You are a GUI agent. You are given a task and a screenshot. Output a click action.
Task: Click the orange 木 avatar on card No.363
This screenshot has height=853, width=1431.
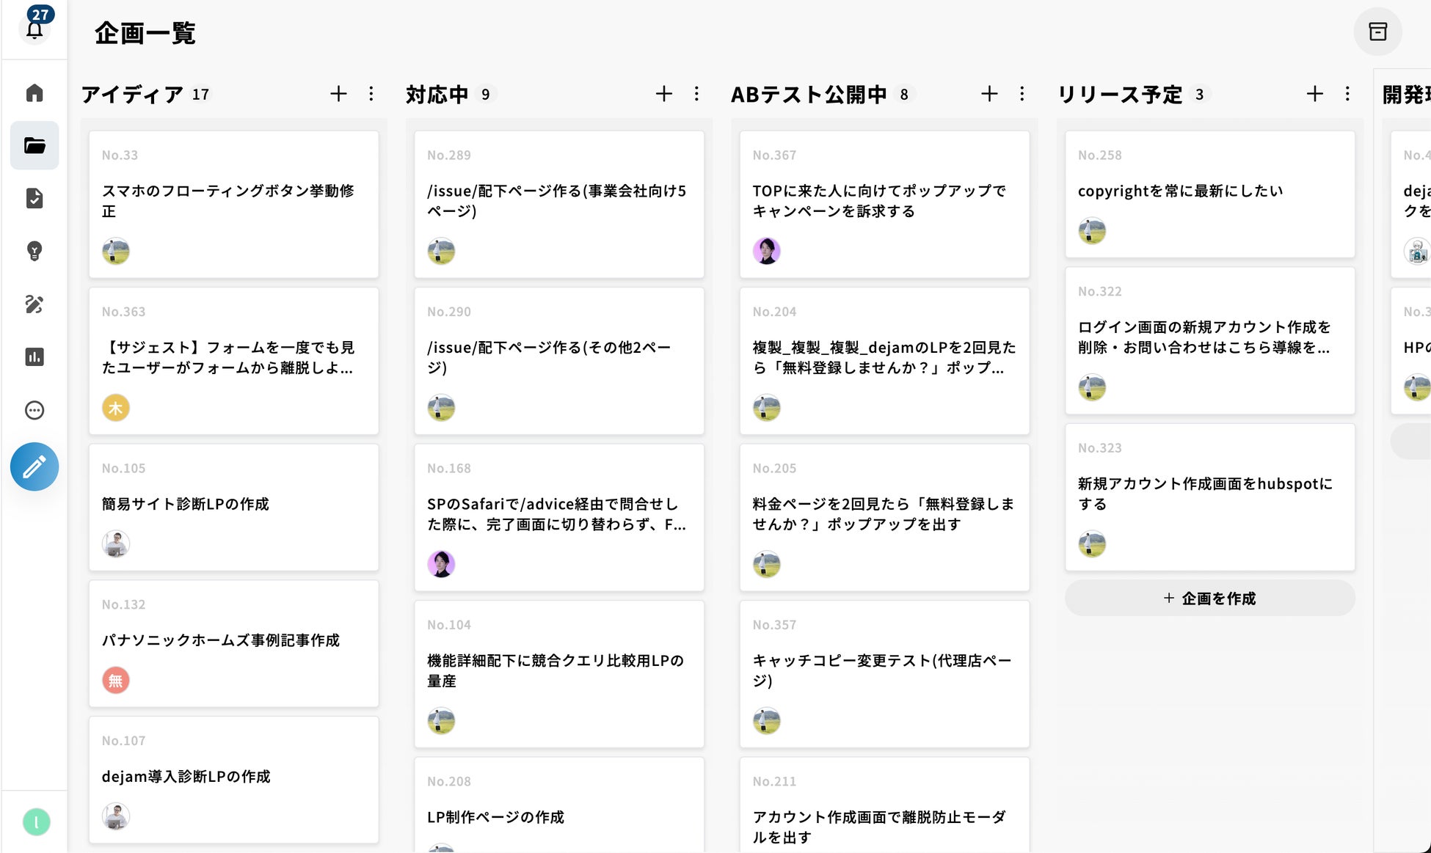(115, 408)
